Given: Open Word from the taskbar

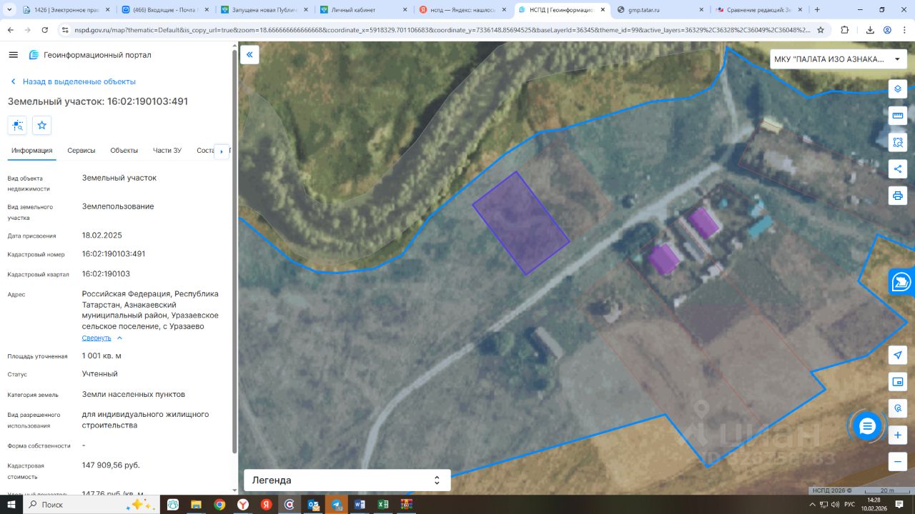Looking at the screenshot, I should coord(360,505).
